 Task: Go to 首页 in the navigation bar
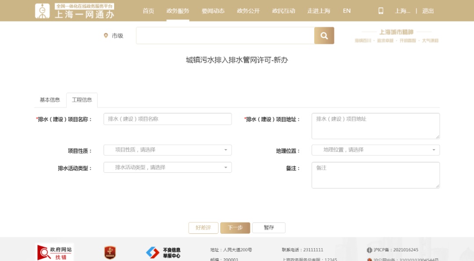(148, 11)
